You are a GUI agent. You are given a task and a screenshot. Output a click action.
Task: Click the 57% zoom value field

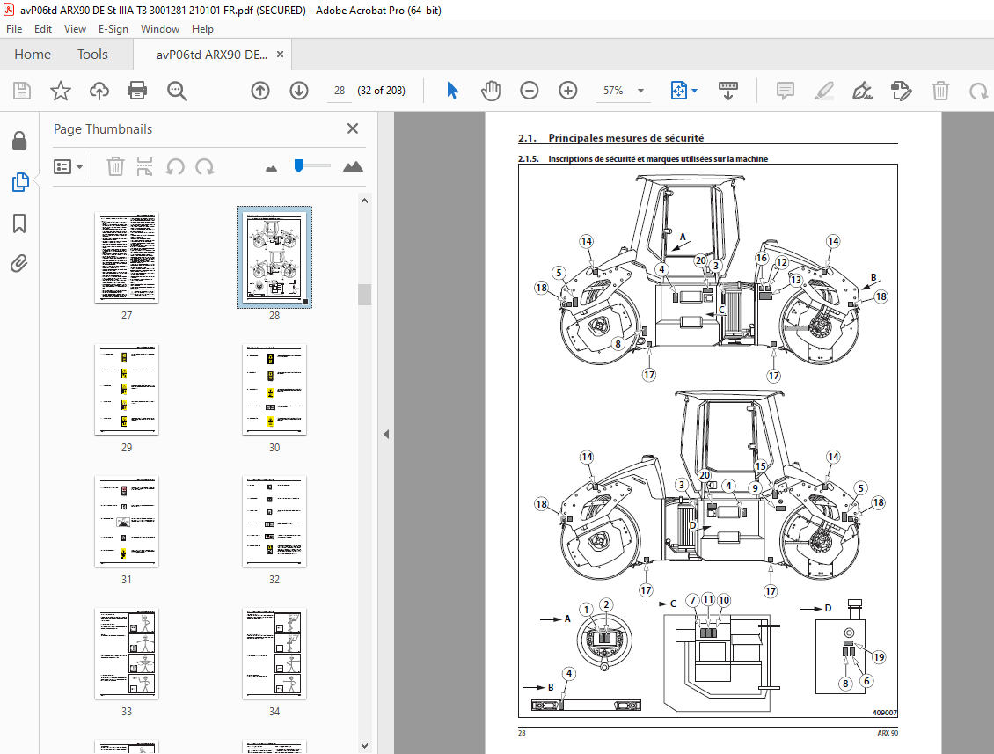pyautogui.click(x=613, y=91)
